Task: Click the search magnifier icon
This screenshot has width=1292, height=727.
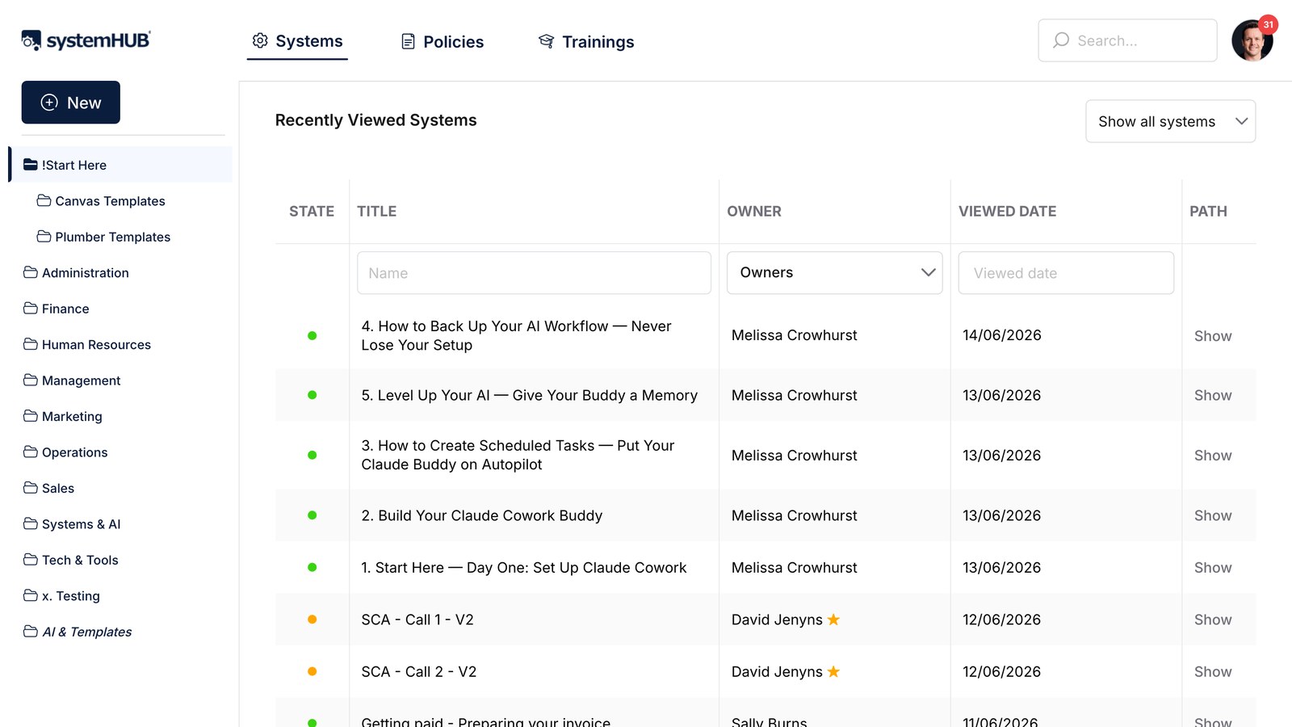Action: coord(1061,40)
